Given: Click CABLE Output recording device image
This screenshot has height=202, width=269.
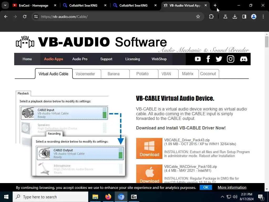Looking at the screenshot, I should (x=44, y=153).
